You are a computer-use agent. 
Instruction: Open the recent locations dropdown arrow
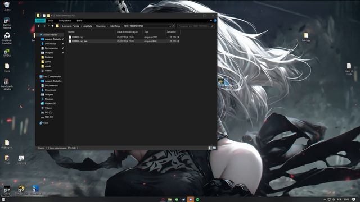[x=48, y=26]
